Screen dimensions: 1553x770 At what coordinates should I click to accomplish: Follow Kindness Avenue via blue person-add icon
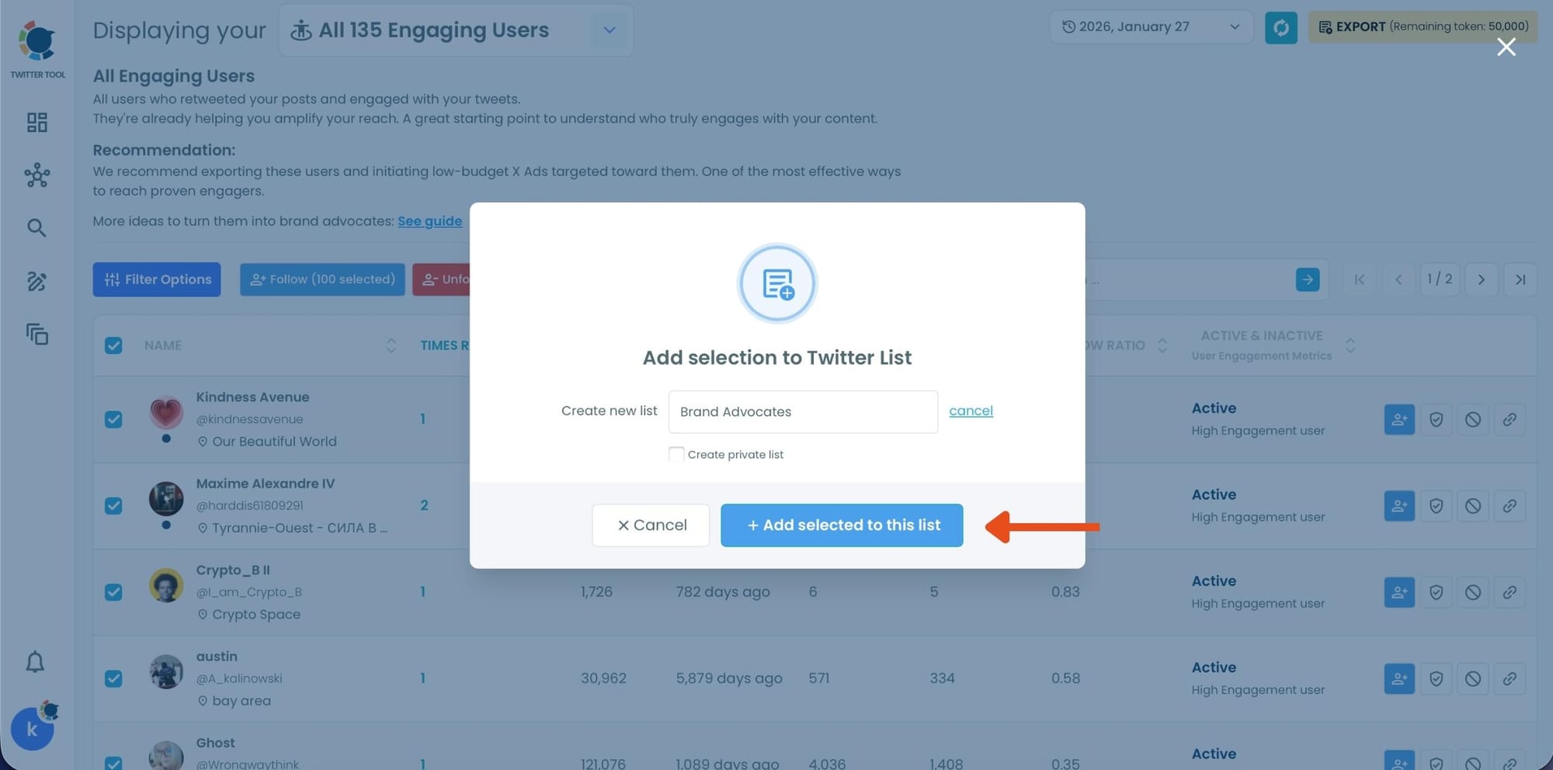[x=1398, y=419]
